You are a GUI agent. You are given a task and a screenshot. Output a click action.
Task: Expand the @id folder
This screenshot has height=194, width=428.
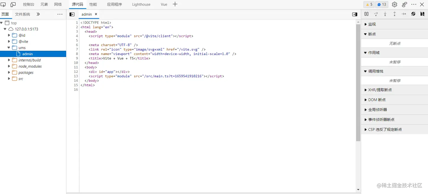tap(9, 35)
